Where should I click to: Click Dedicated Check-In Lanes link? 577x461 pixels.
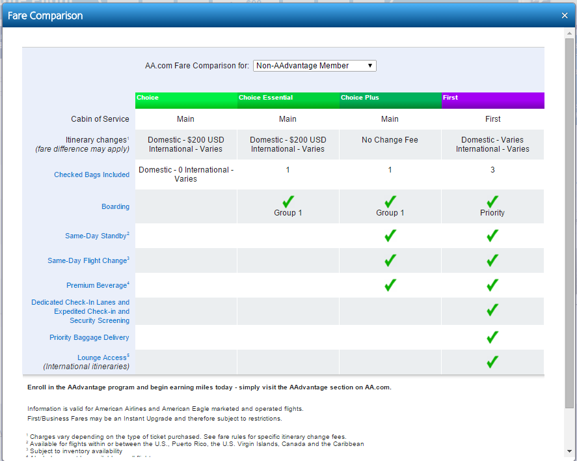click(80, 311)
